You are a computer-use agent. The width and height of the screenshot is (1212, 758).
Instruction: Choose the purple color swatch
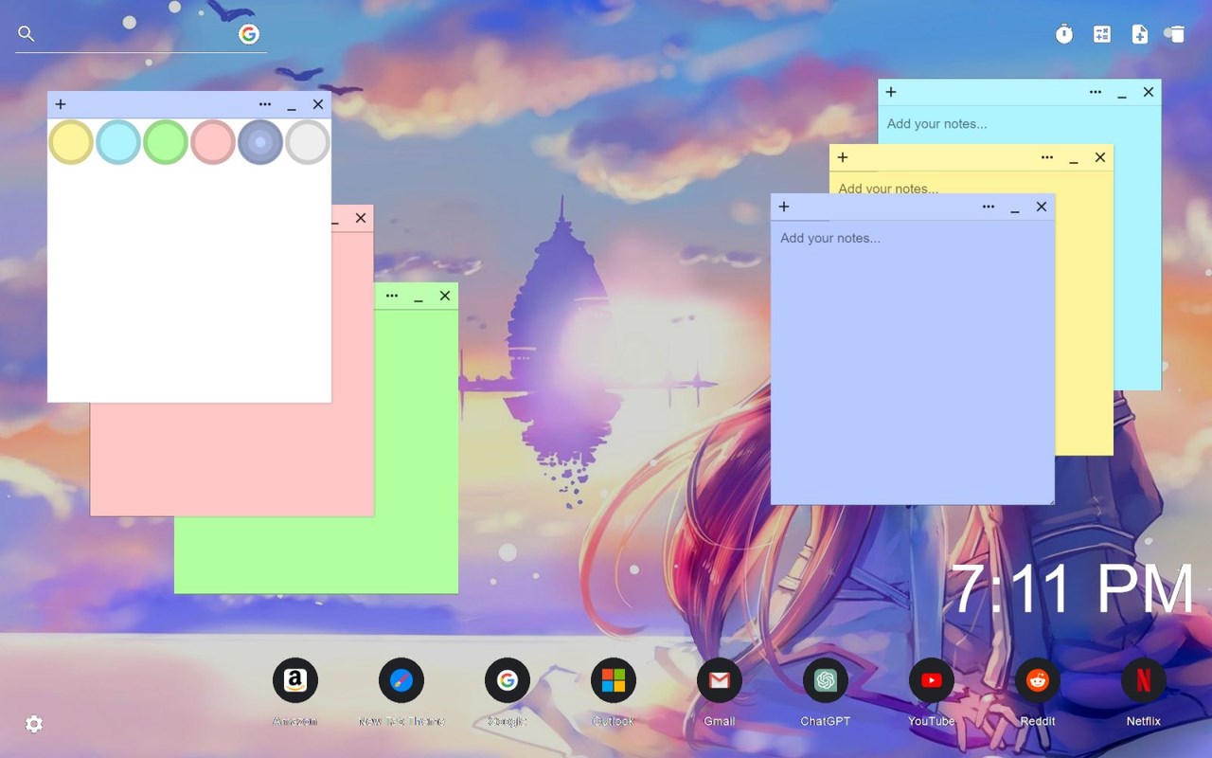260,142
